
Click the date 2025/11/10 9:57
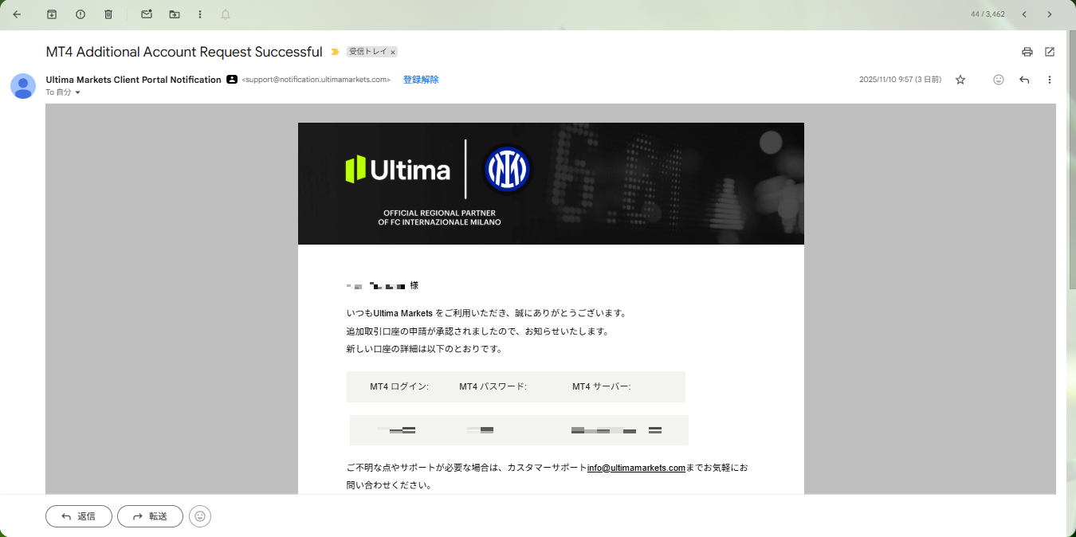tap(900, 80)
